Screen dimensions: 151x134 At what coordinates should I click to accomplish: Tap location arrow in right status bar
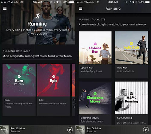[130, 2]
